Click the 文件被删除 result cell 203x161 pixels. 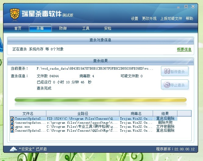point(165,126)
